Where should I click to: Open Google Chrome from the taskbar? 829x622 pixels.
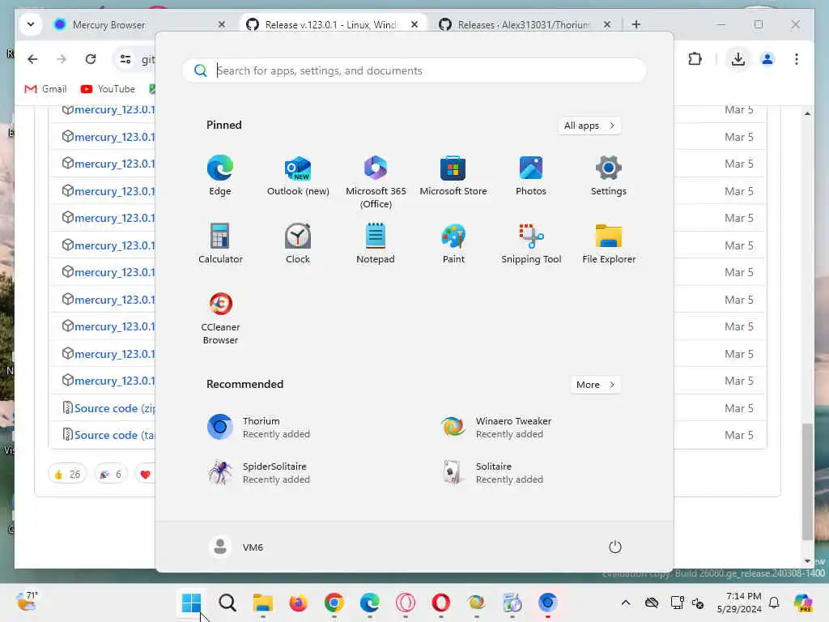334,603
